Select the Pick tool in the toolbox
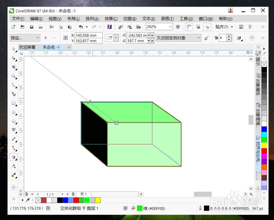Image resolution: width=274 pixels, height=220 pixels. tap(13, 49)
